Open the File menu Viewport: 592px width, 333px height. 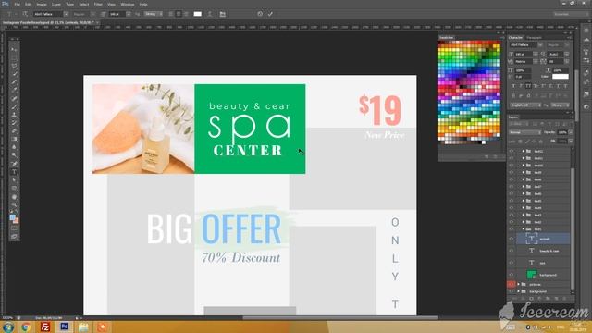click(17, 4)
